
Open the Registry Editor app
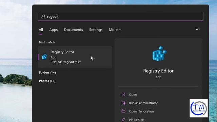[x=133, y=95]
